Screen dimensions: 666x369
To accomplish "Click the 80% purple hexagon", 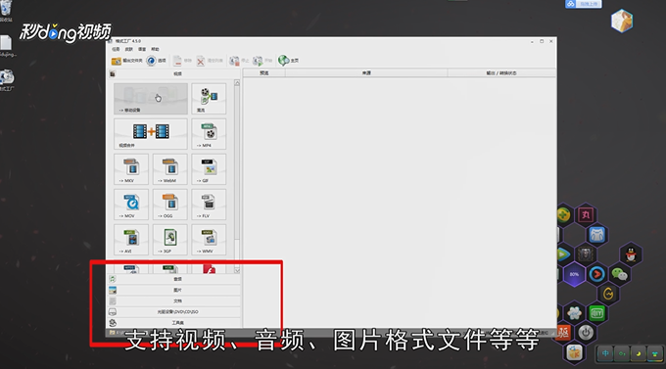I will [x=574, y=274].
